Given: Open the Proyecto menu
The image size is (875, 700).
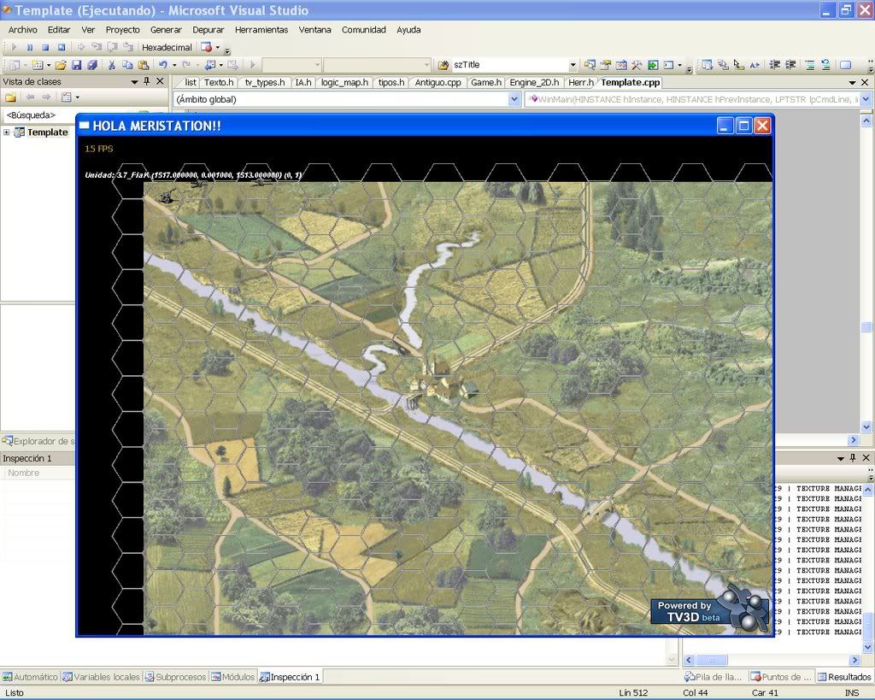Looking at the screenshot, I should coord(123,30).
